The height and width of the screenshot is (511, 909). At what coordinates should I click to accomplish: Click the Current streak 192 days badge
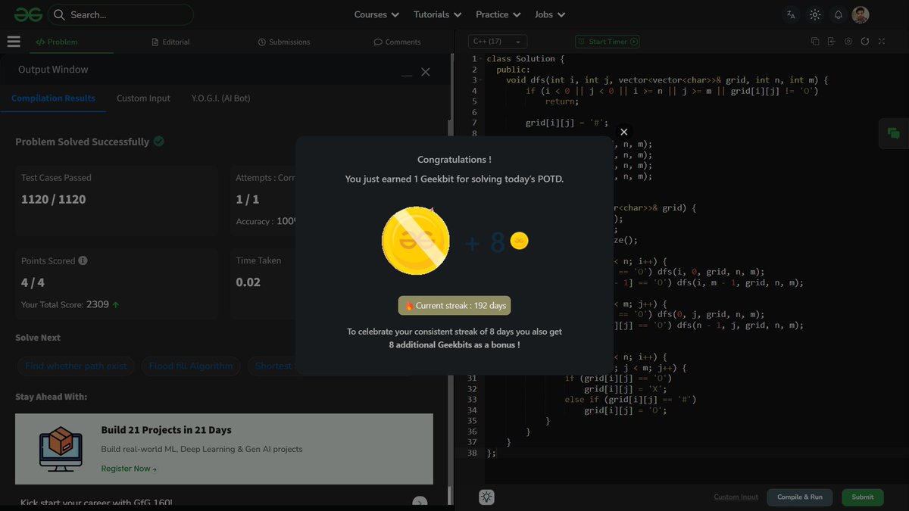coord(454,306)
